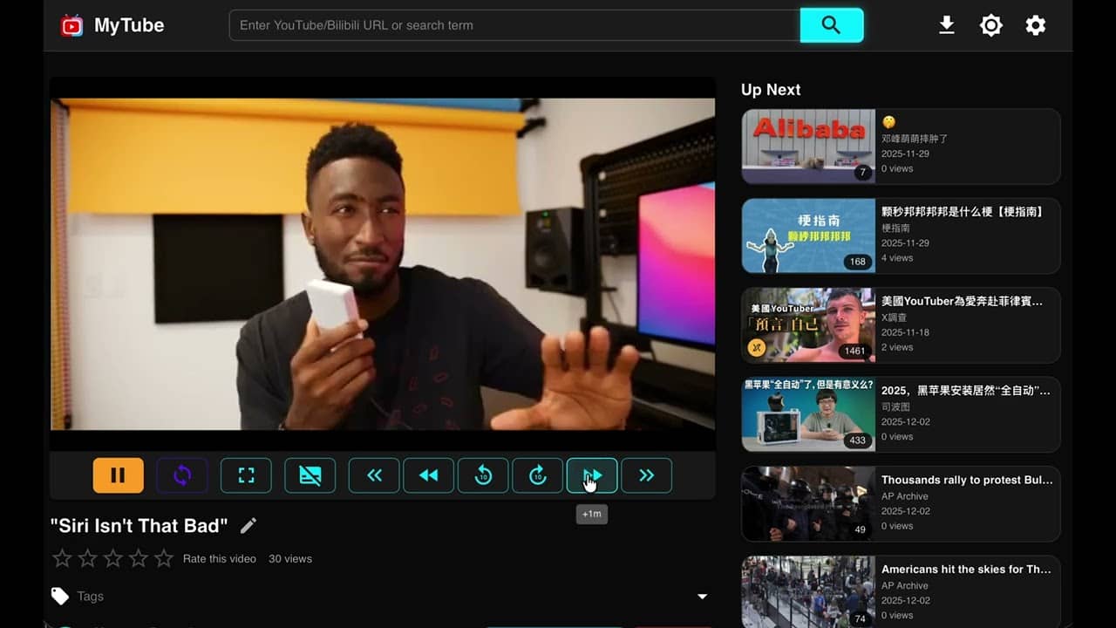Enable video loop mode
Screen dimensions: 1116x628
tap(182, 475)
